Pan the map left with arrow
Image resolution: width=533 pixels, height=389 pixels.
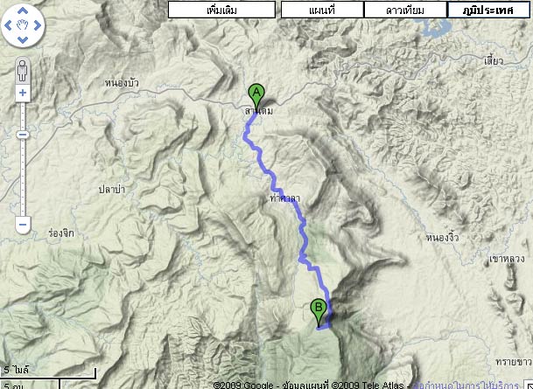[x=8, y=25]
